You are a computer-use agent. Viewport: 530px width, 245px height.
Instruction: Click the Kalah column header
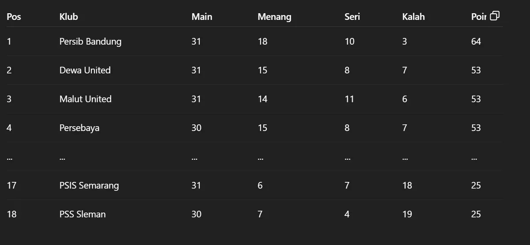[x=413, y=17]
